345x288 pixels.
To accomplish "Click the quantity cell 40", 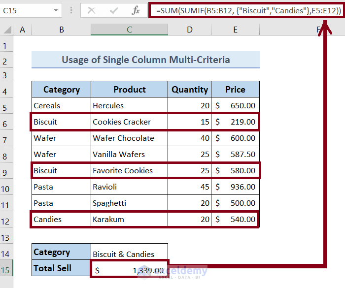I will 189,138.
